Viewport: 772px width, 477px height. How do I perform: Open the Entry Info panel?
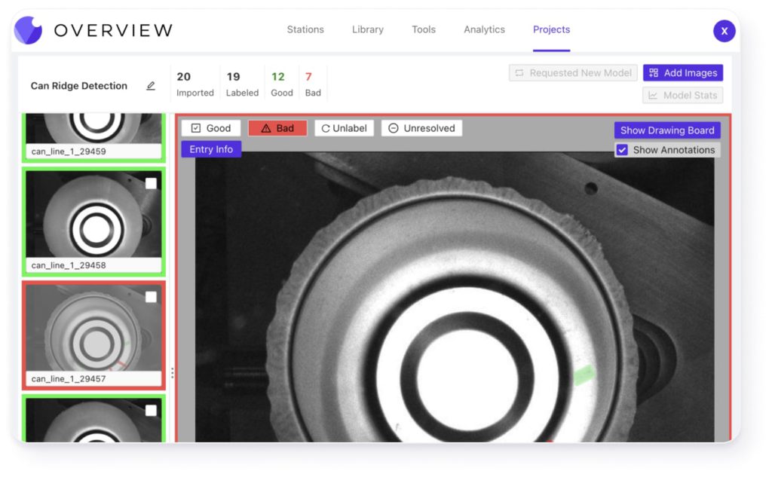tap(211, 149)
